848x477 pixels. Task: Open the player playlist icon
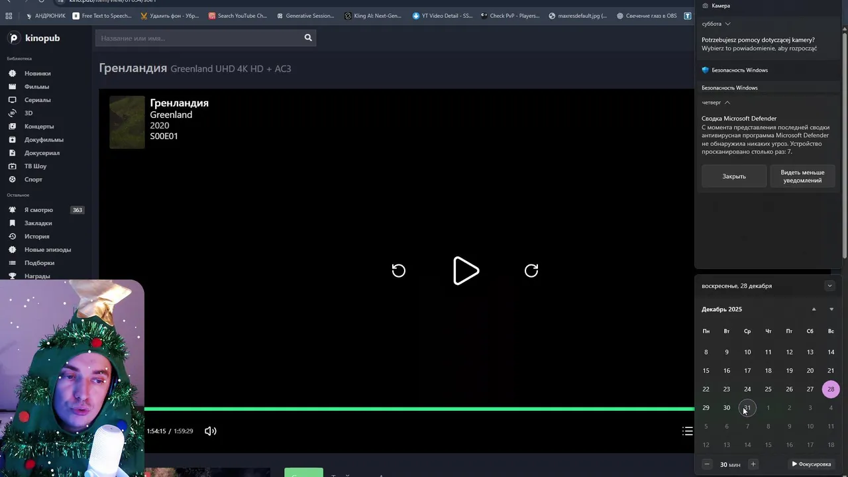click(x=688, y=431)
